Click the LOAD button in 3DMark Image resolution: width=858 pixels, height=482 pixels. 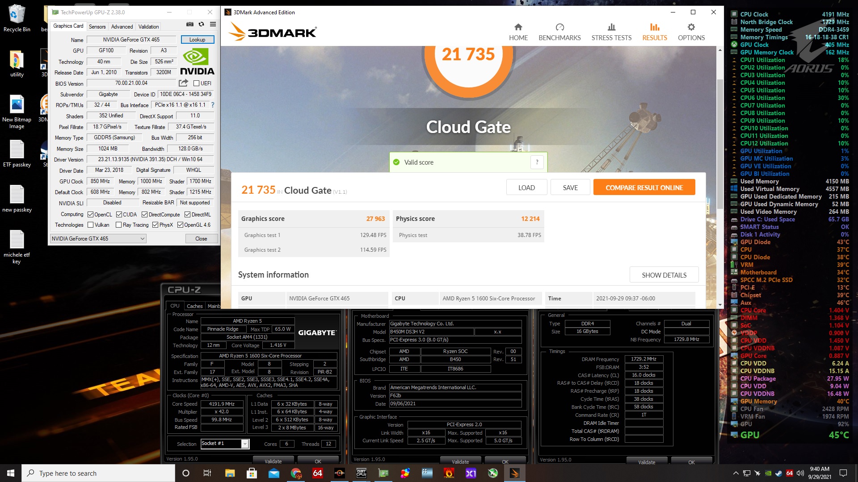pos(526,187)
